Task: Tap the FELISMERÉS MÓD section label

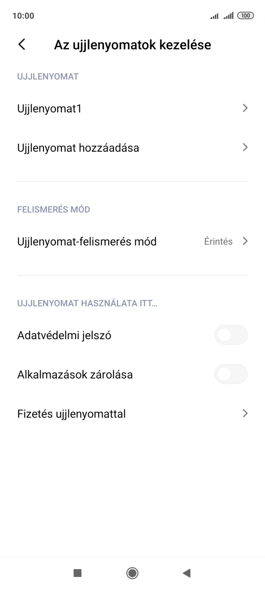Action: pyautogui.click(x=53, y=209)
